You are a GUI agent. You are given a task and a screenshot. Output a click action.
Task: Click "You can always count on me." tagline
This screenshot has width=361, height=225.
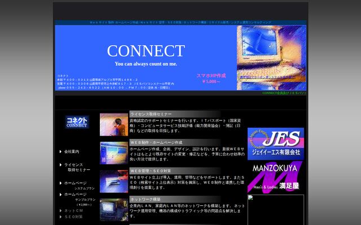point(146,64)
